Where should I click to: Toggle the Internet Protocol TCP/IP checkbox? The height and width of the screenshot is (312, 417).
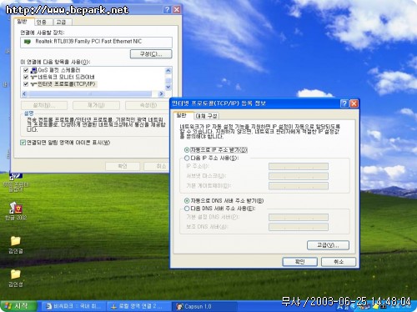26,84
